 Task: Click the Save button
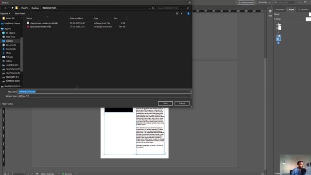point(165,104)
